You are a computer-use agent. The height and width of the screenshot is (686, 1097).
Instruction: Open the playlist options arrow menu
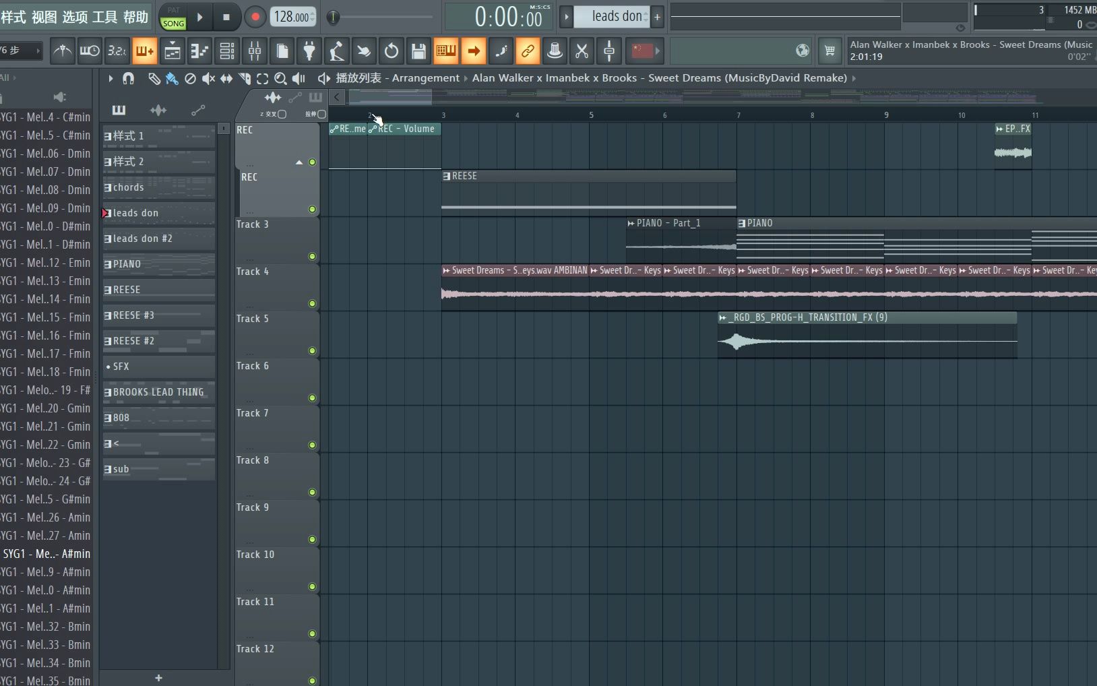[111, 78]
